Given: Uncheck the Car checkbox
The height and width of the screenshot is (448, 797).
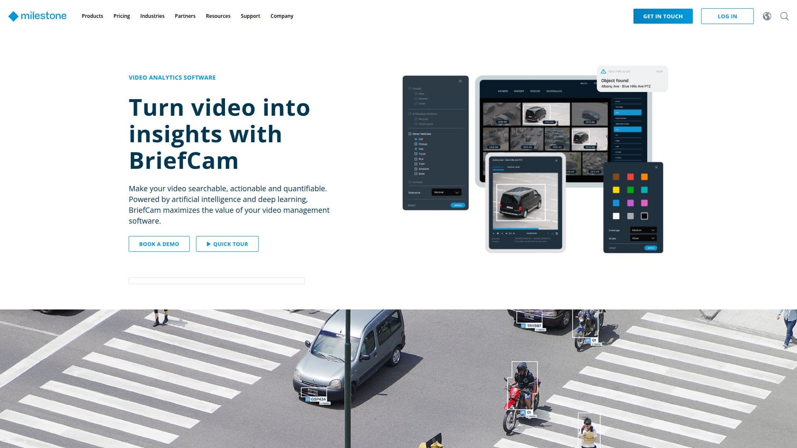Looking at the screenshot, I should pyautogui.click(x=416, y=139).
